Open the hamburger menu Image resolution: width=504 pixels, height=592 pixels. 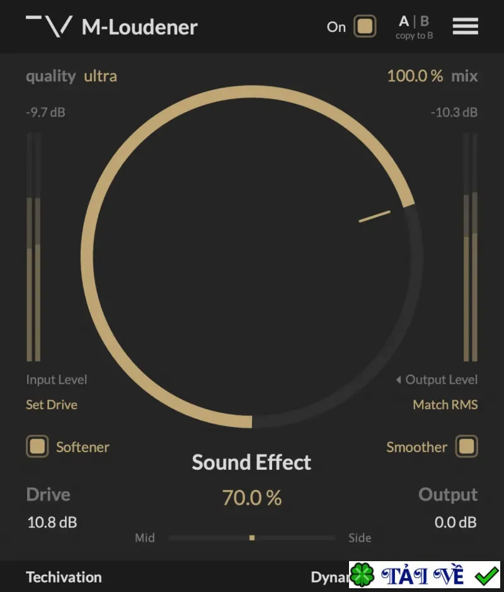point(465,26)
